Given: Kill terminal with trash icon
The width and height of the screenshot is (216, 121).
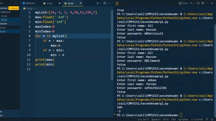Looking at the screenshot, I should click(x=202, y=3).
